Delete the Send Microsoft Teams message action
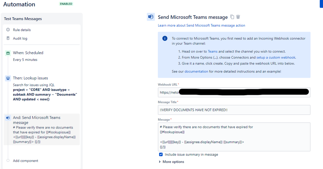The width and height of the screenshot is (323, 169). click(238, 17)
